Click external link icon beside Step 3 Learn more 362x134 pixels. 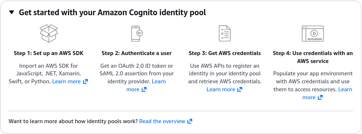240,89
